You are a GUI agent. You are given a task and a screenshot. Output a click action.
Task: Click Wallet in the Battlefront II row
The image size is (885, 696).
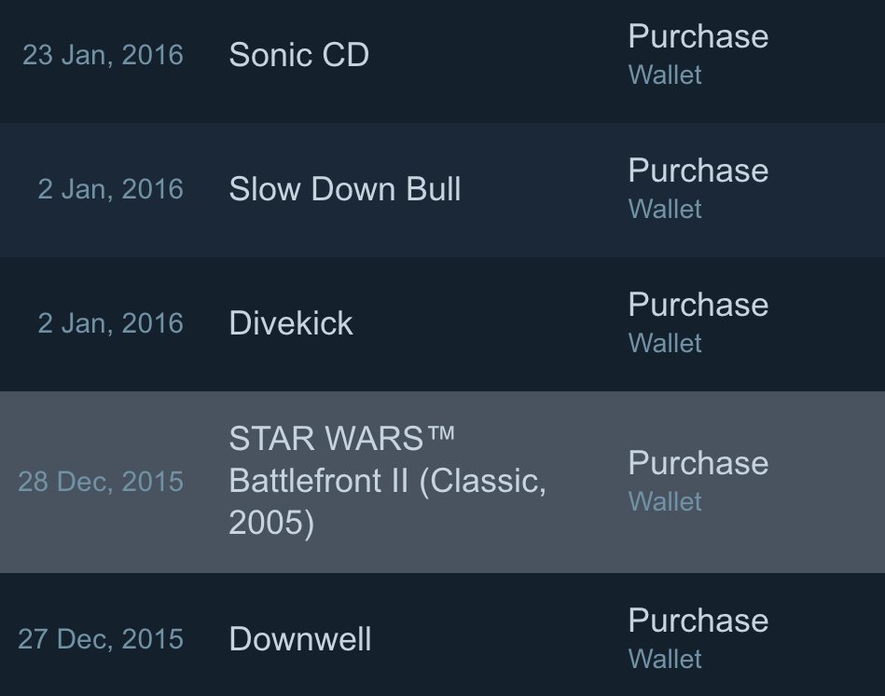(x=665, y=502)
